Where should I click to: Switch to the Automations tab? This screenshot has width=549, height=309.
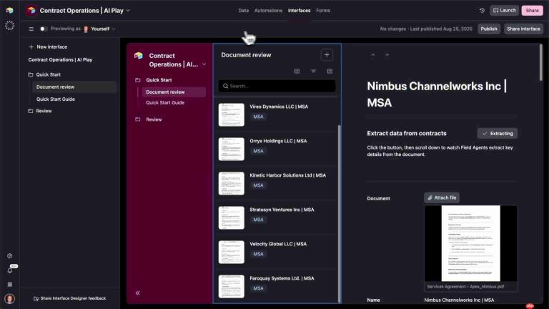coord(268,11)
